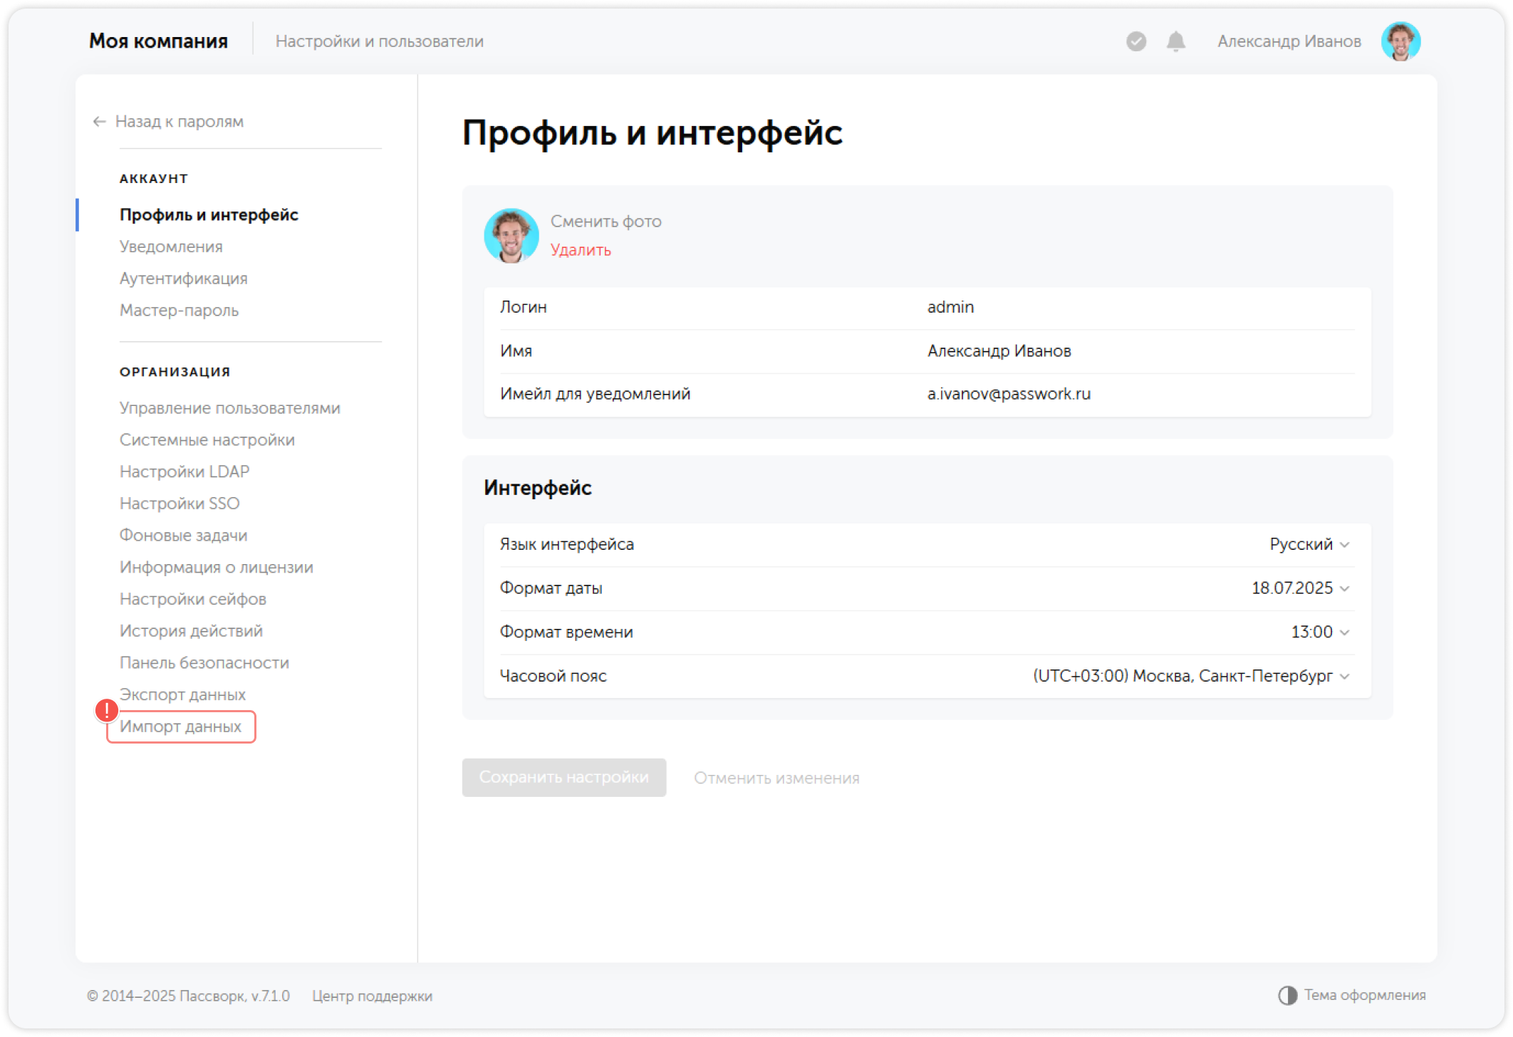Click the profile photo thumbnail in profile settings
Image resolution: width=1513 pixels, height=1037 pixels.
pos(511,236)
